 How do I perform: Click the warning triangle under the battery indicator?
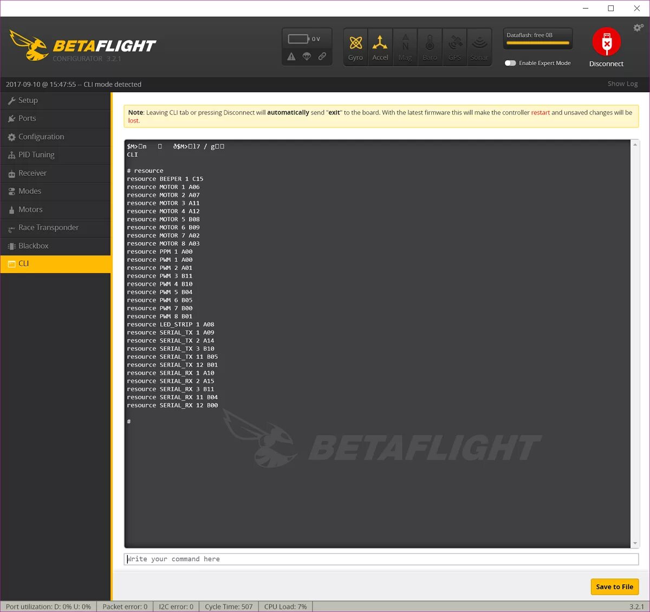coord(292,56)
